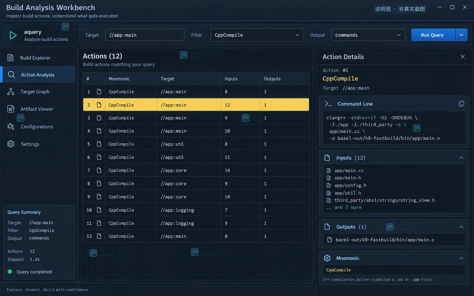Collapse the Mnemonic section

pyautogui.click(x=461, y=258)
